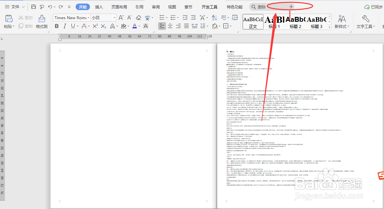
Task: Click the phonetic guide (wén) icon
Action: tap(147, 18)
